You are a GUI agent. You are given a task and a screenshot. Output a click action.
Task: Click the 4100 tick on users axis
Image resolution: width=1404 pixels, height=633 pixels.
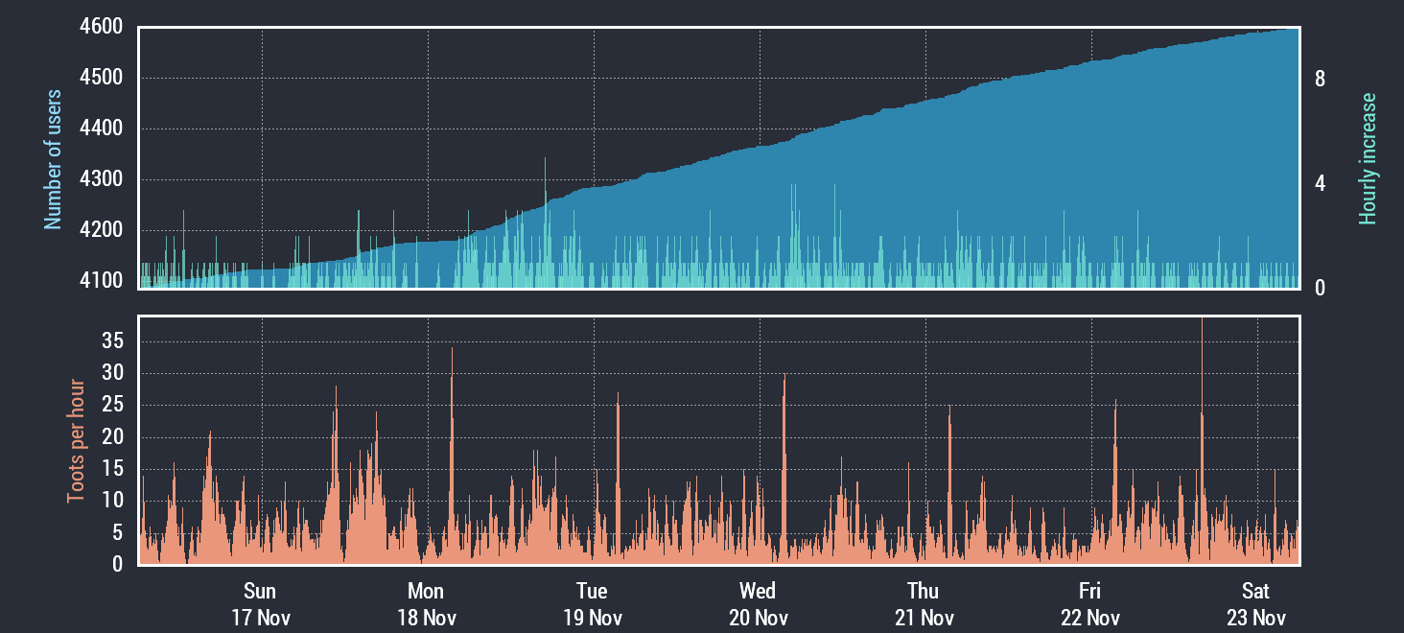point(101,281)
